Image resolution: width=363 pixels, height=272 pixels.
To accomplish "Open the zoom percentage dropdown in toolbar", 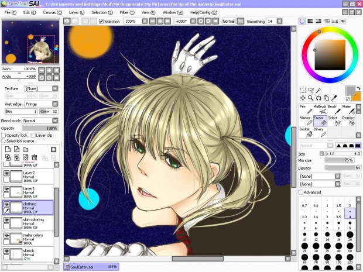I will 145,21.
